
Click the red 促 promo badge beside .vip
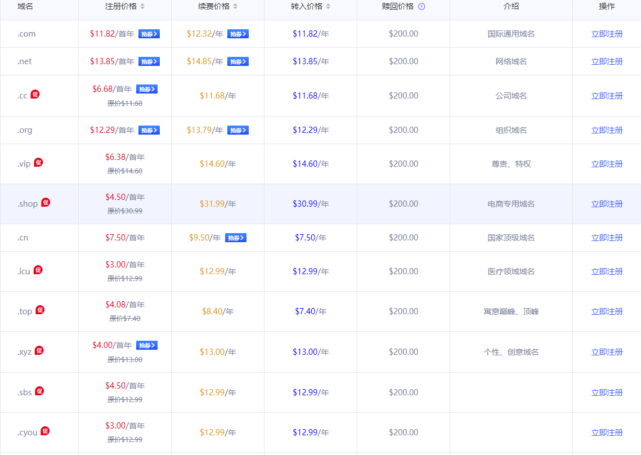click(x=38, y=162)
